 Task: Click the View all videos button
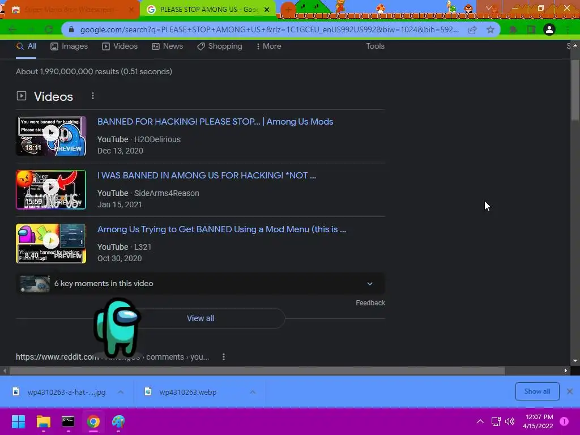click(200, 318)
